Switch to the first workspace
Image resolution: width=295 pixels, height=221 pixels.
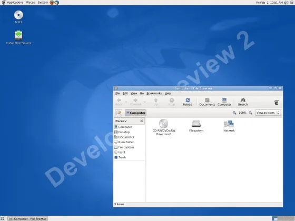[x=274, y=218]
